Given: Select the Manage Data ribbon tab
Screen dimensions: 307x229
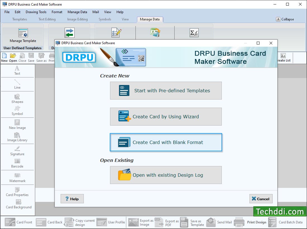Looking at the screenshot, I should click(x=150, y=19).
